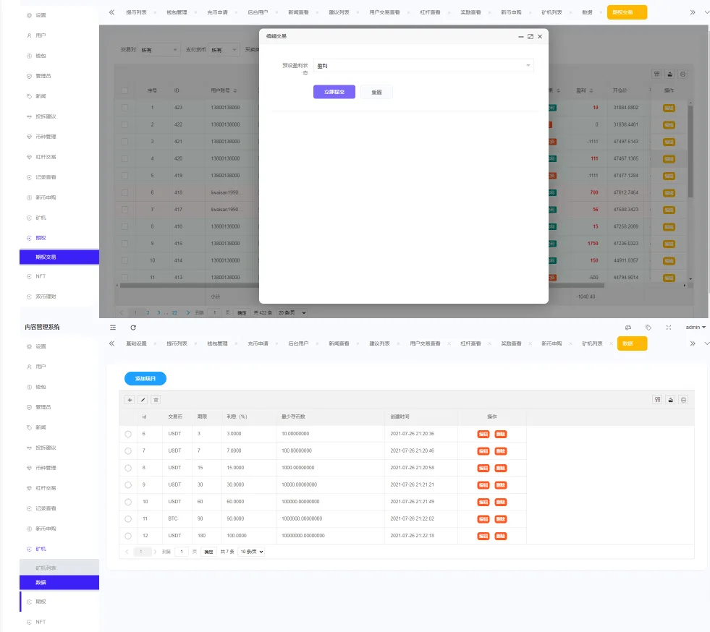Maximize the 编辑交易 dialog
This screenshot has width=710, height=632.
(530, 36)
